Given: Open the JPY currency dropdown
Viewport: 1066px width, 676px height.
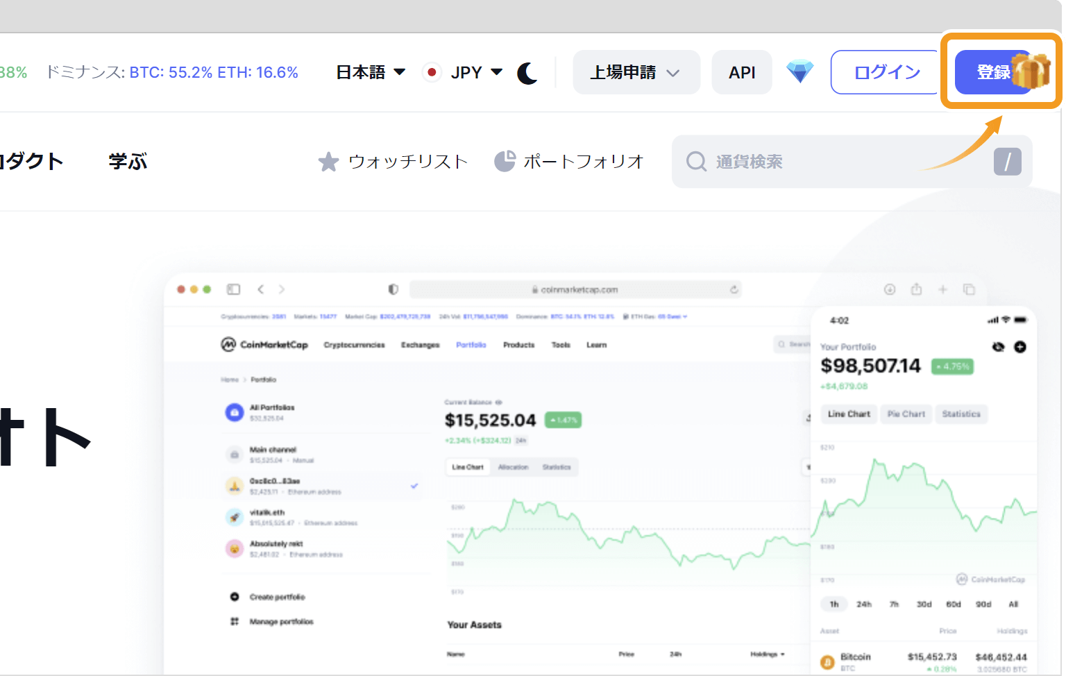Looking at the screenshot, I should pos(463,72).
